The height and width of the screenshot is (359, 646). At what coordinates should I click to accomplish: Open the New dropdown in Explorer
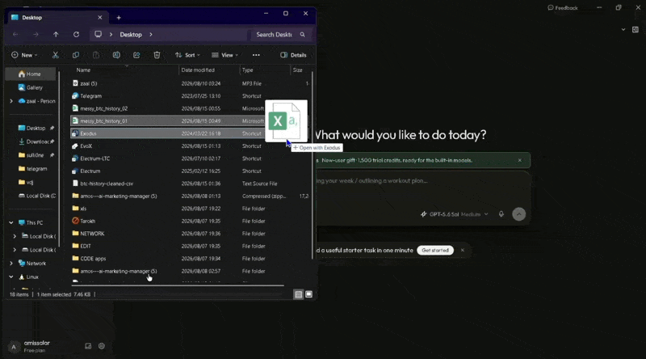pyautogui.click(x=24, y=55)
